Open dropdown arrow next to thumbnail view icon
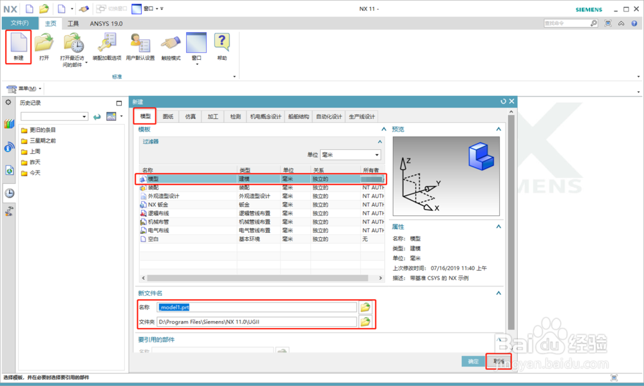The width and height of the screenshot is (644, 386). click(122, 116)
